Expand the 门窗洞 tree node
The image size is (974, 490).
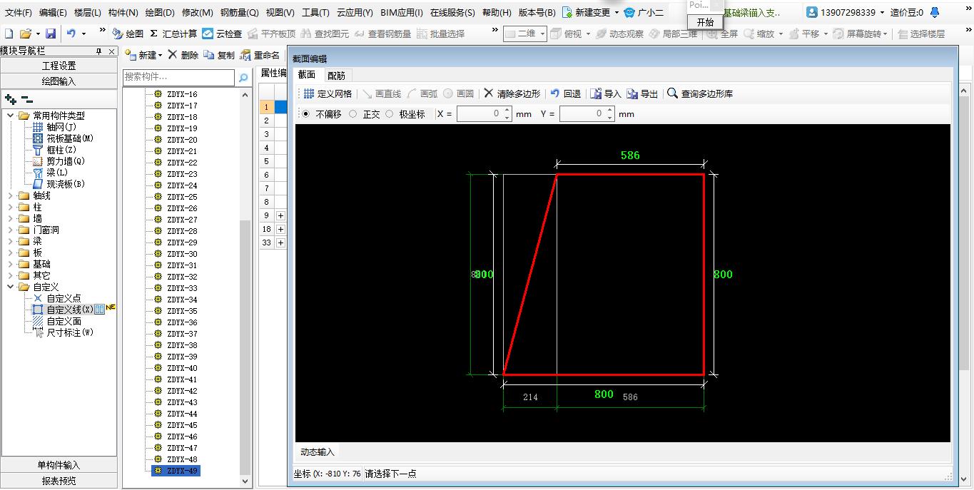(x=10, y=230)
